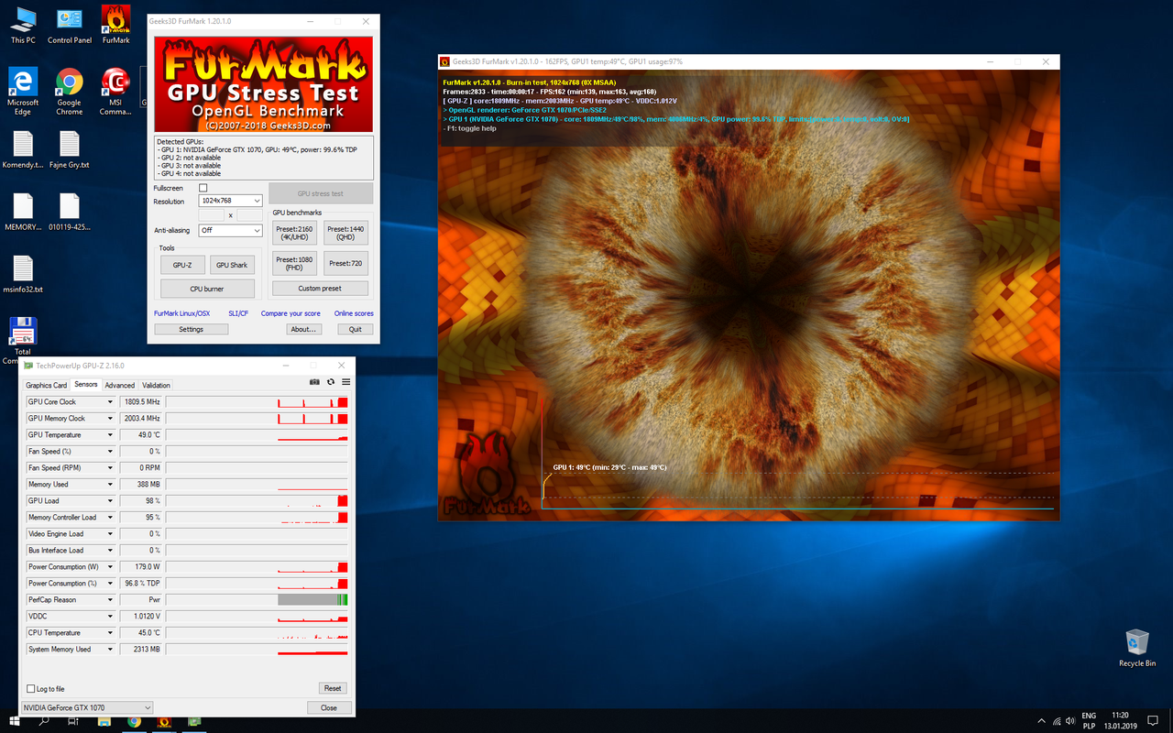Open Control Panel desktop icon

click(70, 26)
